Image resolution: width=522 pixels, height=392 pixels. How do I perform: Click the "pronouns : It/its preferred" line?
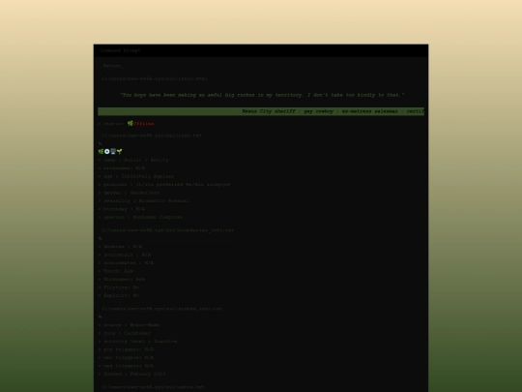pyautogui.click(x=164, y=185)
